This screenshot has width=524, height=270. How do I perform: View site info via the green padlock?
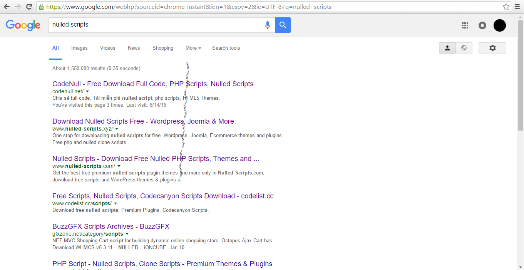coord(41,7)
